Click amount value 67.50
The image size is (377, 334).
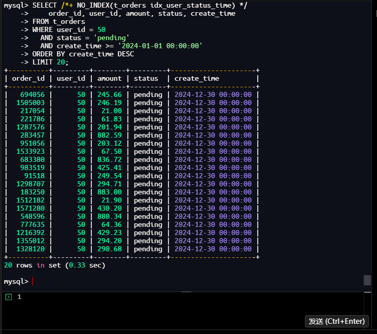[112, 151]
